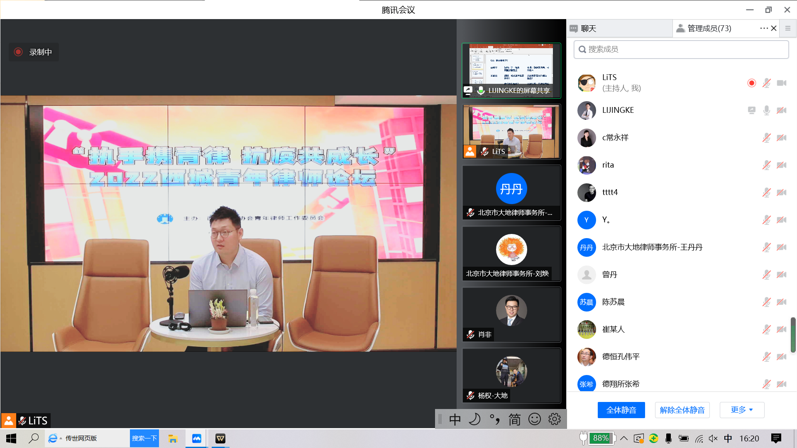Click the IME moon mode icon
This screenshot has width=797, height=448.
[x=474, y=419]
